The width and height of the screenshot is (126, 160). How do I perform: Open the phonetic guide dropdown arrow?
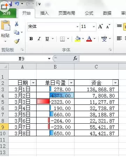point(110,38)
